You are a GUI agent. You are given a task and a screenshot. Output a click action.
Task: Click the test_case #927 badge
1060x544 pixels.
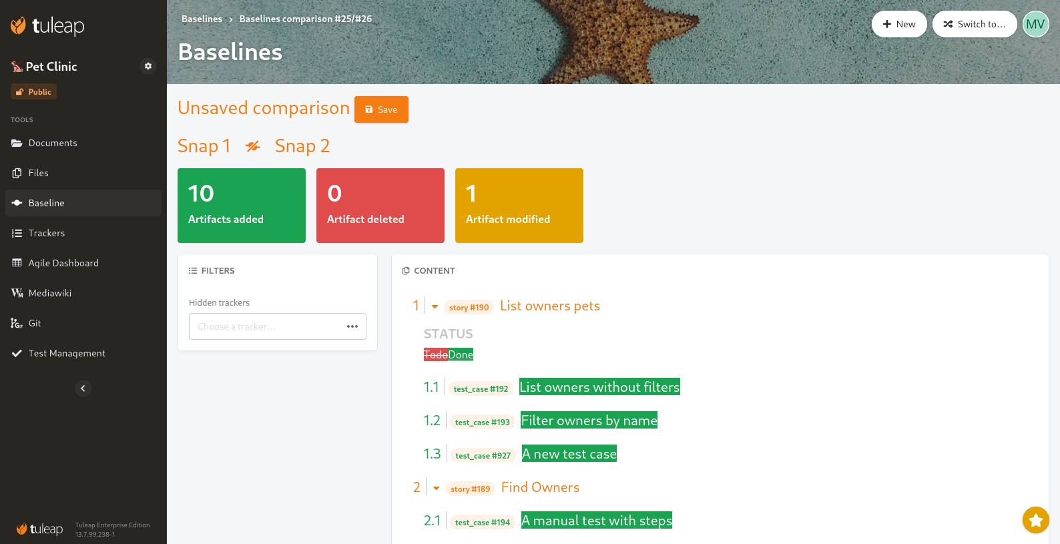(483, 455)
